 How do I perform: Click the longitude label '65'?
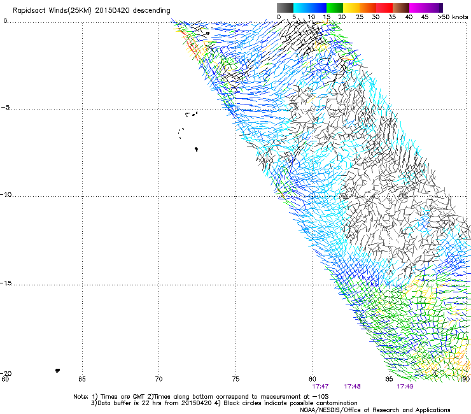click(82, 379)
